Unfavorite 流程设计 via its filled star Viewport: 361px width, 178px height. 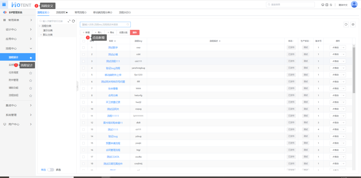[31, 58]
